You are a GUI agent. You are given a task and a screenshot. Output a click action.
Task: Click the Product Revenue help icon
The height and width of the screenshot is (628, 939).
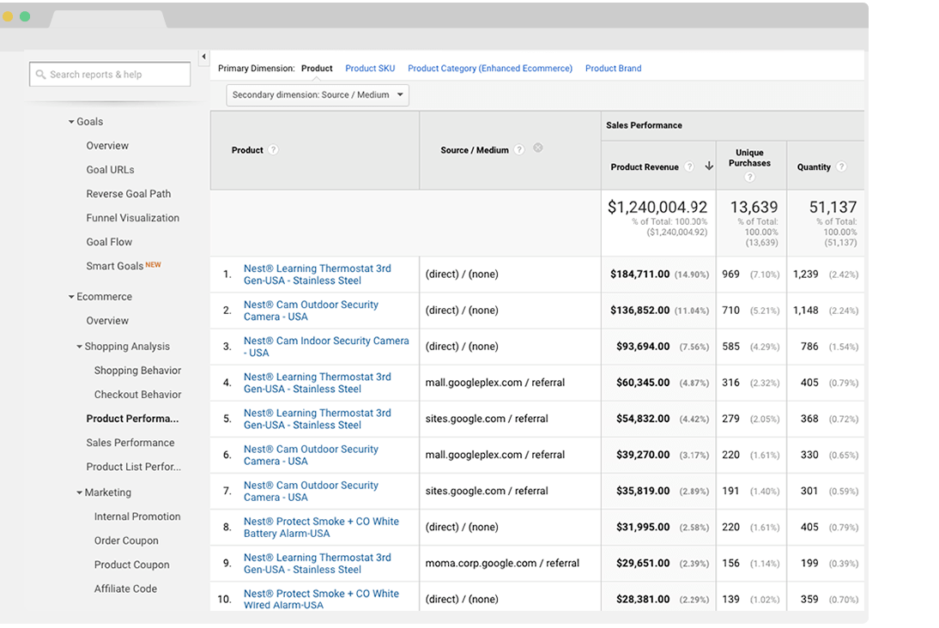[688, 167]
